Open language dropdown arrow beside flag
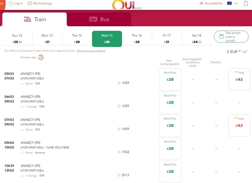Viewport: 252px width, 183px height. 236,3
